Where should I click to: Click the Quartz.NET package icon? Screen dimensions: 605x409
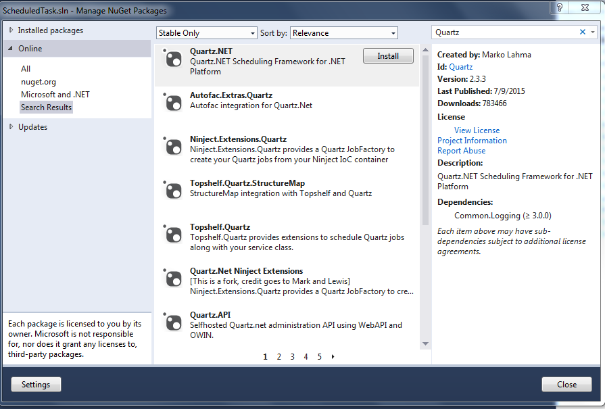pos(173,59)
